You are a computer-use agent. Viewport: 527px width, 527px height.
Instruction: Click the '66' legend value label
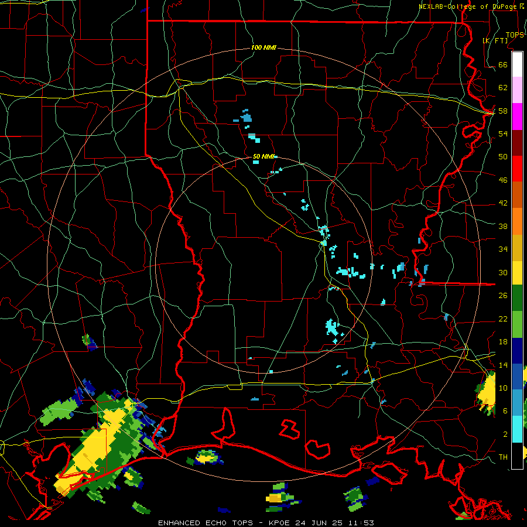coord(503,64)
